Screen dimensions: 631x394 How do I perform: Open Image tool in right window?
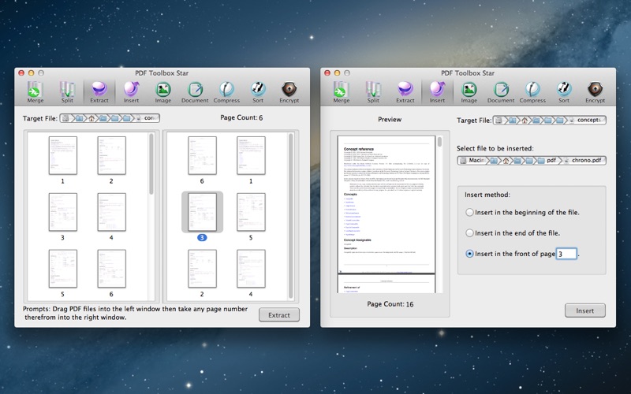(x=469, y=92)
